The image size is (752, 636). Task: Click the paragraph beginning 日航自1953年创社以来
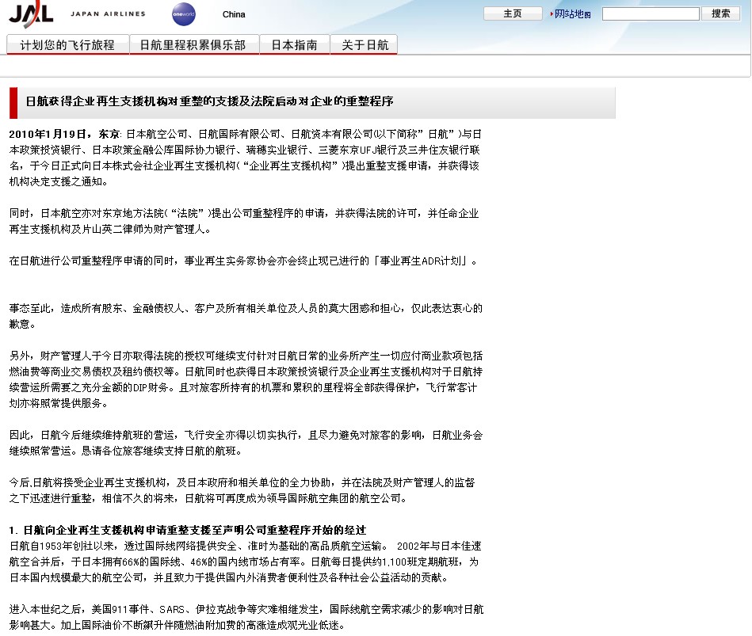pos(245,562)
